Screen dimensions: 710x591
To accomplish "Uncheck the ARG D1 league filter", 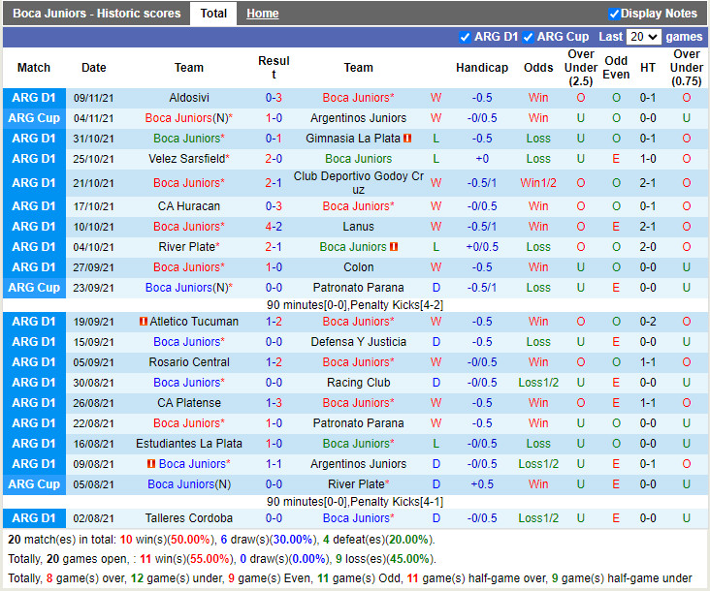I will pos(466,37).
